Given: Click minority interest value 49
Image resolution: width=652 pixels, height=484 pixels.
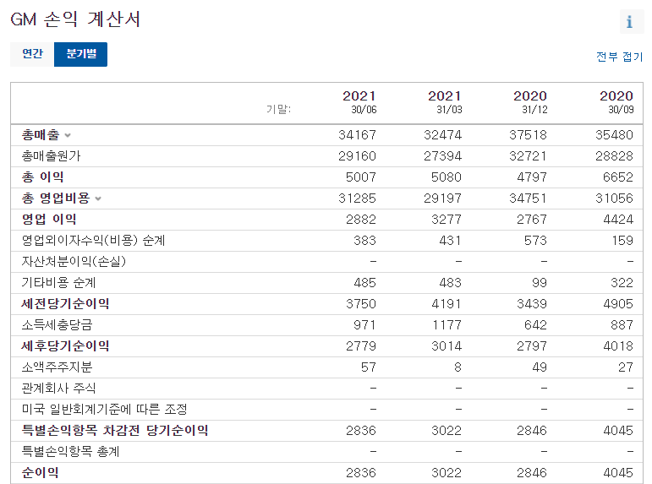Looking at the screenshot, I should point(540,367).
